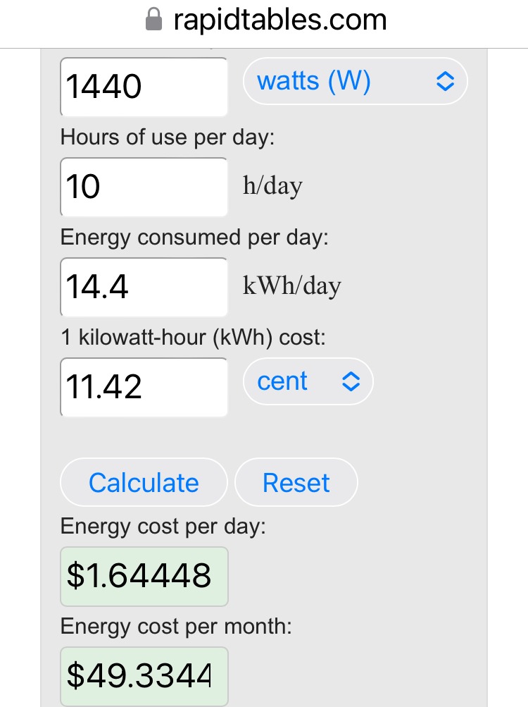Click the 'Hours of use per day:' label

pyautogui.click(x=168, y=137)
